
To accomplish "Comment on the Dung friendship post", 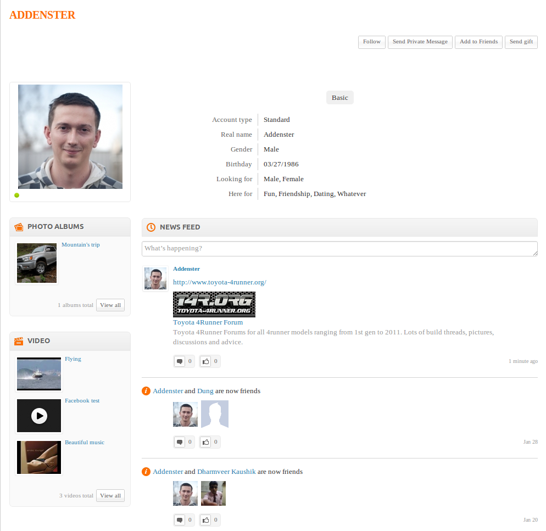I will pos(180,442).
